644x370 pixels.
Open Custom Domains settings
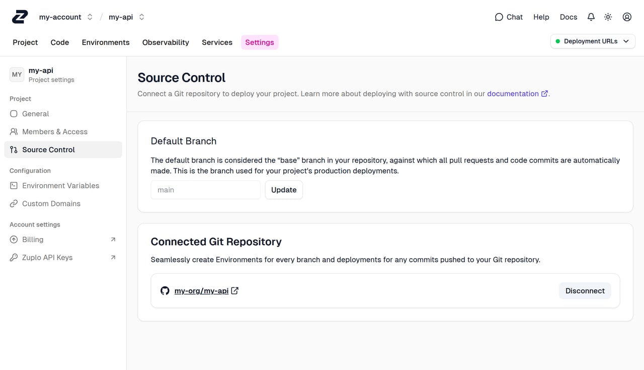pyautogui.click(x=63, y=203)
